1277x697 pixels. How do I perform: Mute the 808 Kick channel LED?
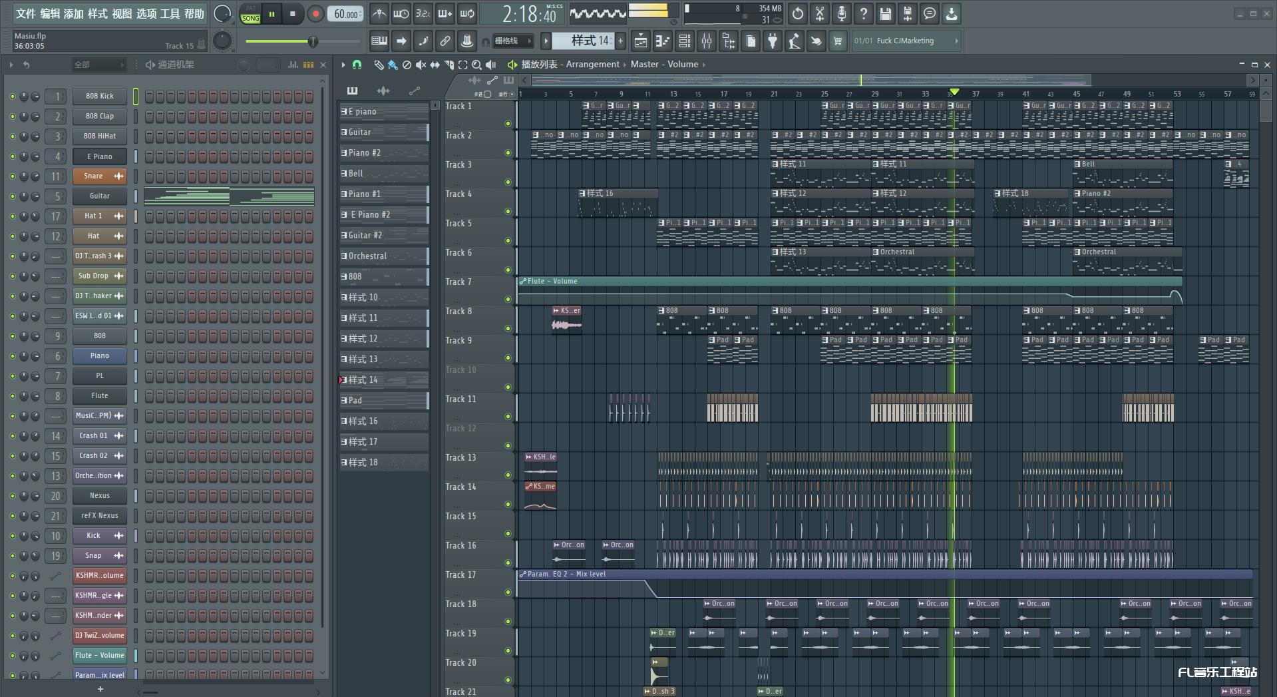[12, 97]
